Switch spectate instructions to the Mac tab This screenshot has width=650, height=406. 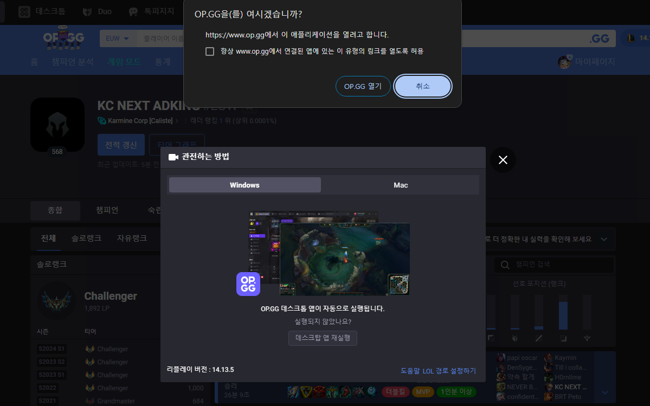[x=401, y=185]
